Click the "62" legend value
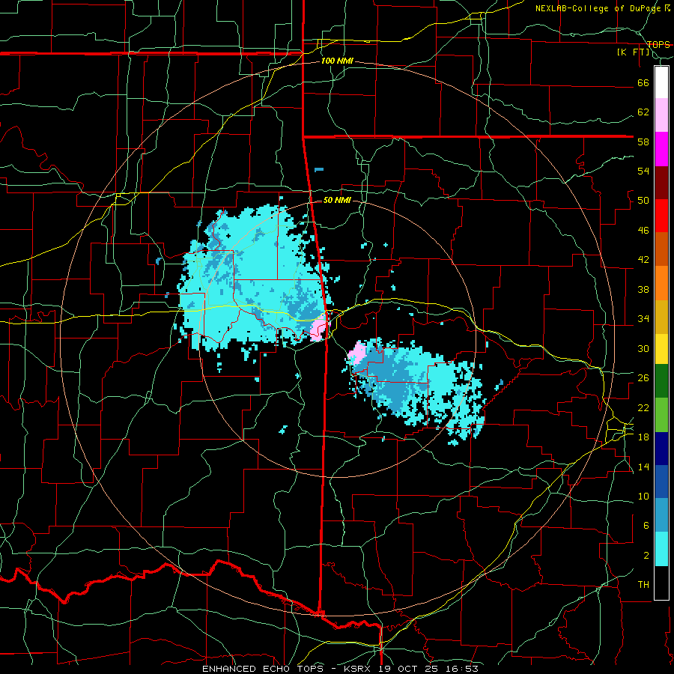 pos(643,112)
